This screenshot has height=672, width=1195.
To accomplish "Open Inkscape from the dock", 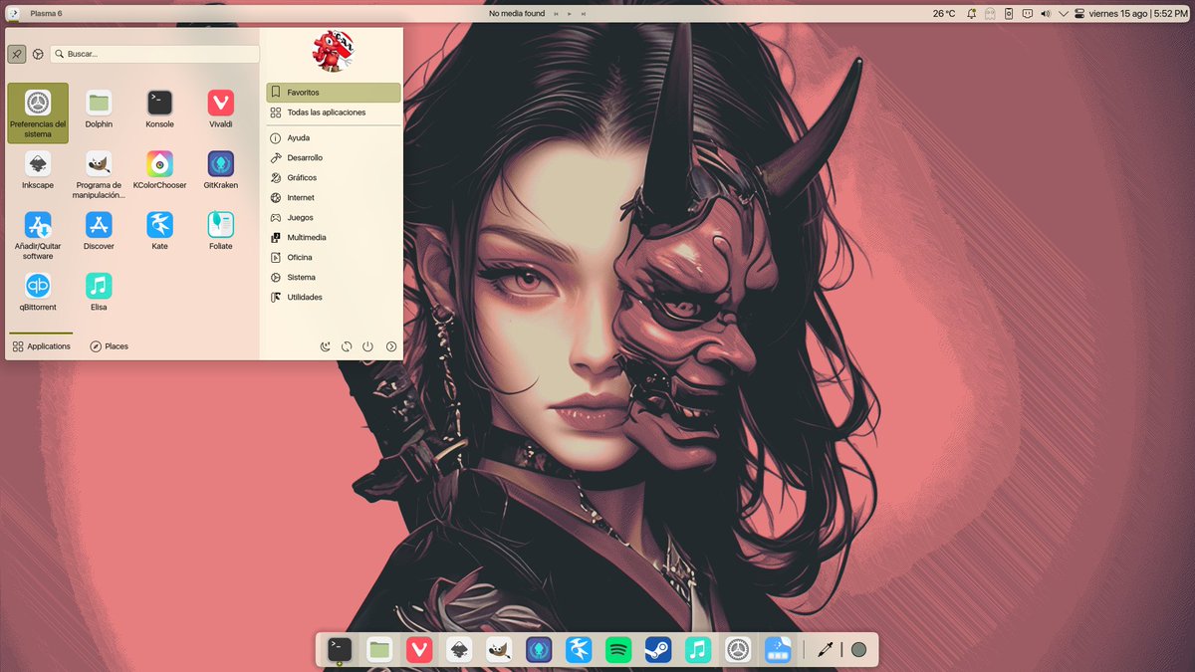I will (x=459, y=650).
